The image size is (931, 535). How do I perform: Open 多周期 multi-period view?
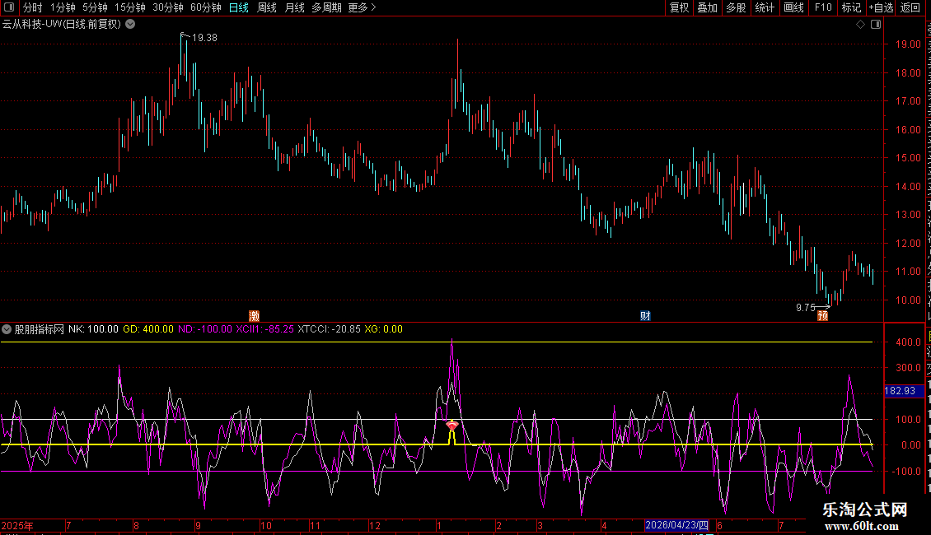[326, 7]
